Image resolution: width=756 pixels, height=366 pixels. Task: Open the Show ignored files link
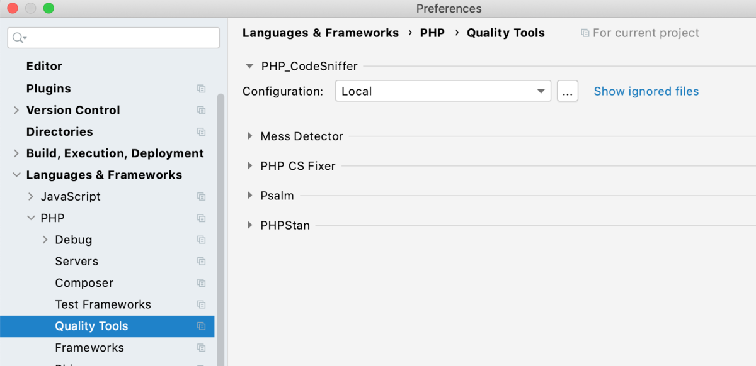[x=646, y=91]
